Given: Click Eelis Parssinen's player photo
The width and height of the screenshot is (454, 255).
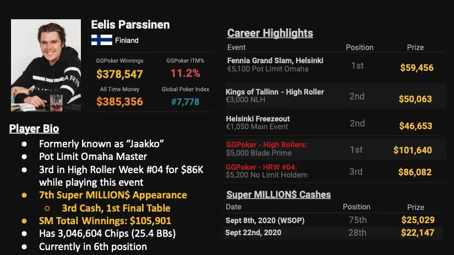Looking at the screenshot, I should [x=46, y=65].
